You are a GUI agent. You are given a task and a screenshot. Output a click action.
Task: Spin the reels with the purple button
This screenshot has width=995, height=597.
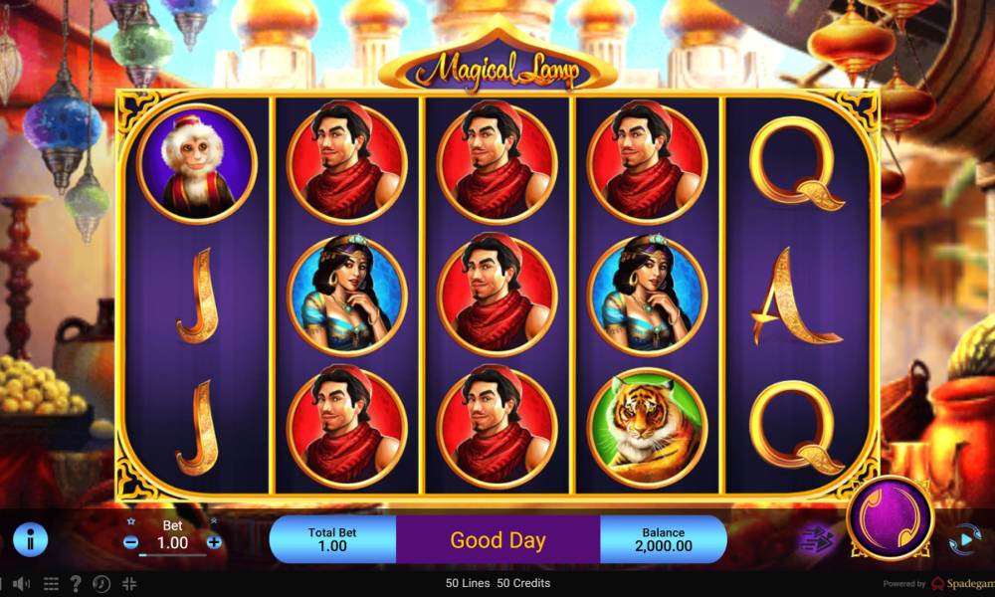(x=890, y=517)
